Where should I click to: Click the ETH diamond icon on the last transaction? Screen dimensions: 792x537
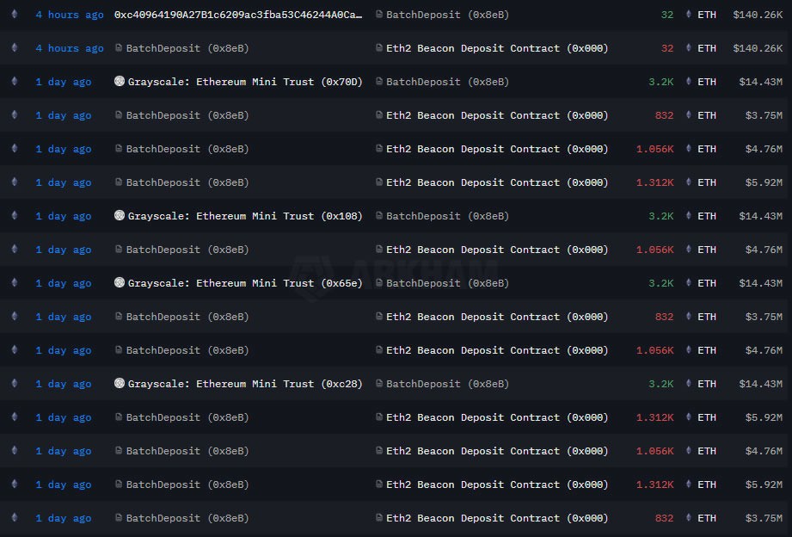tap(688, 518)
